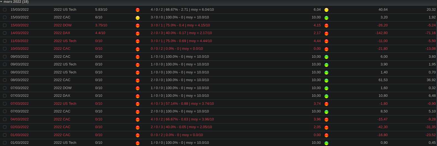Select the checkbox for 02/03/2022 CAC row

click(5, 127)
